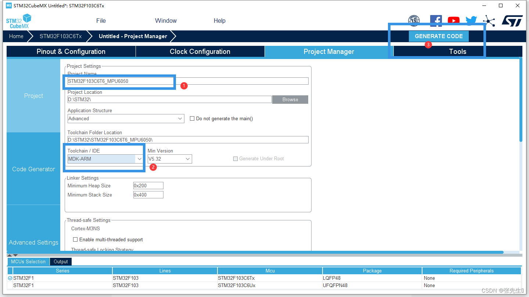The width and height of the screenshot is (529, 297).
Task: Click the Project Name input field
Action: tap(188, 81)
